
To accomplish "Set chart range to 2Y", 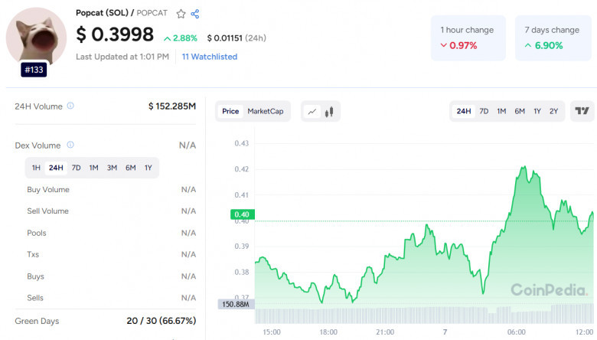I will coord(553,111).
